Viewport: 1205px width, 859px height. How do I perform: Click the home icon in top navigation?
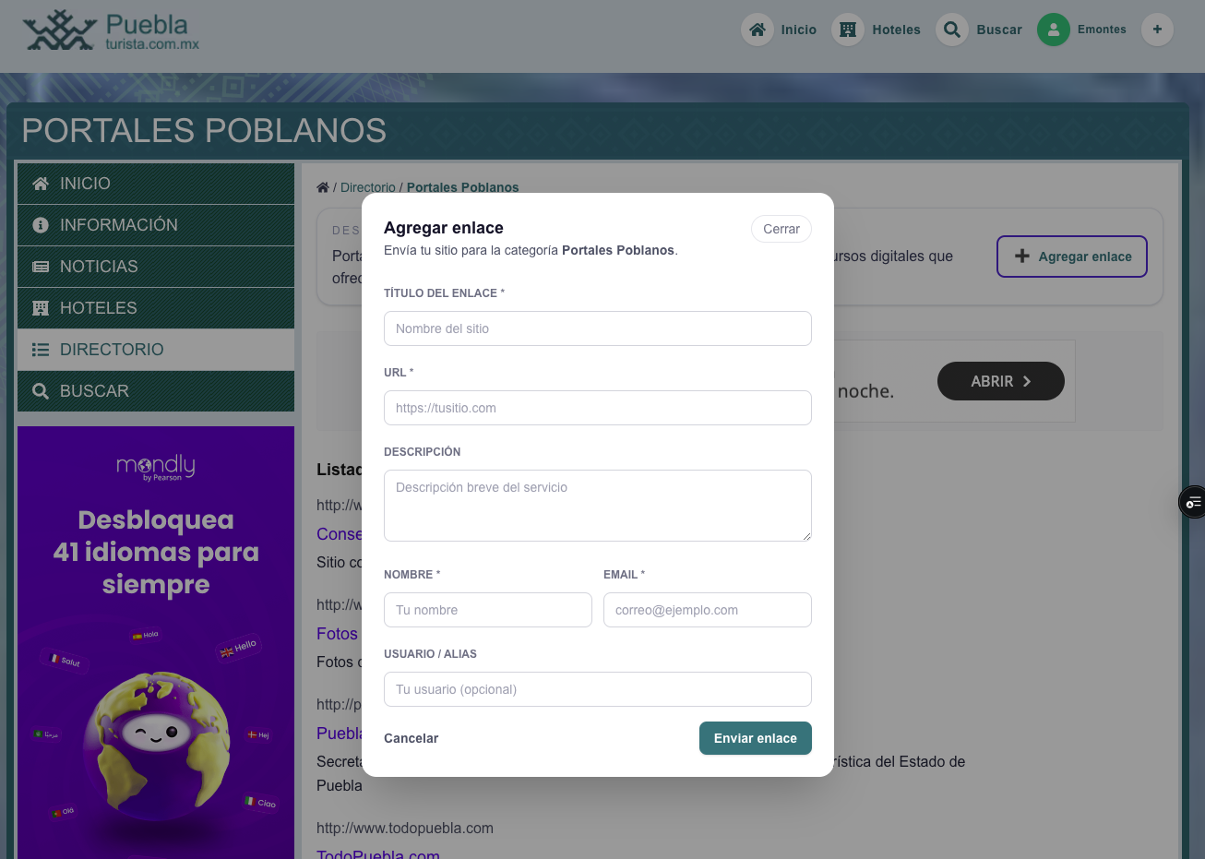(x=758, y=30)
